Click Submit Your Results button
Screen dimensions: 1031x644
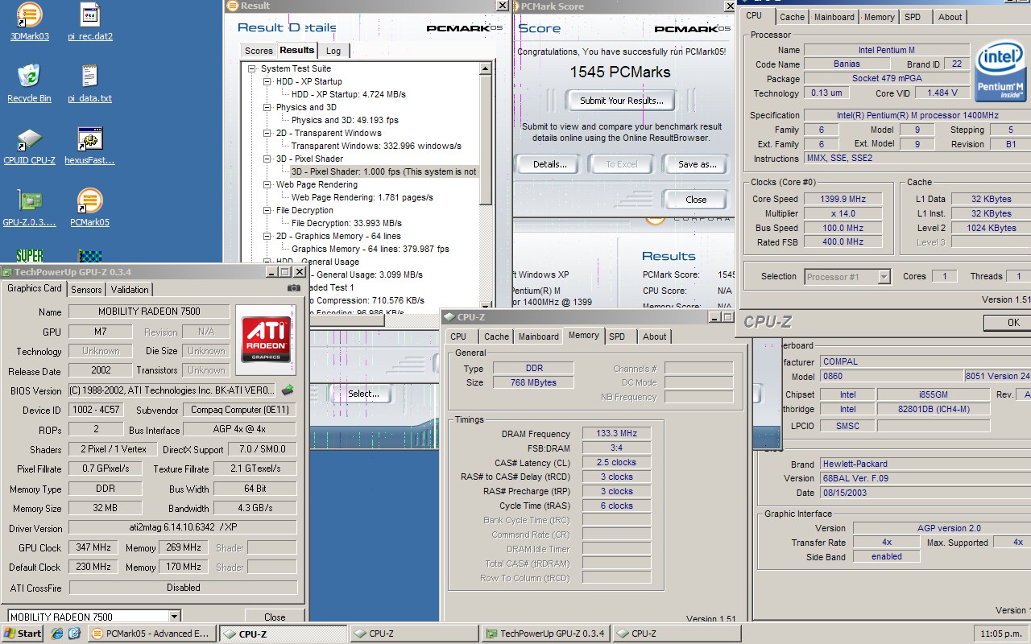click(x=621, y=101)
